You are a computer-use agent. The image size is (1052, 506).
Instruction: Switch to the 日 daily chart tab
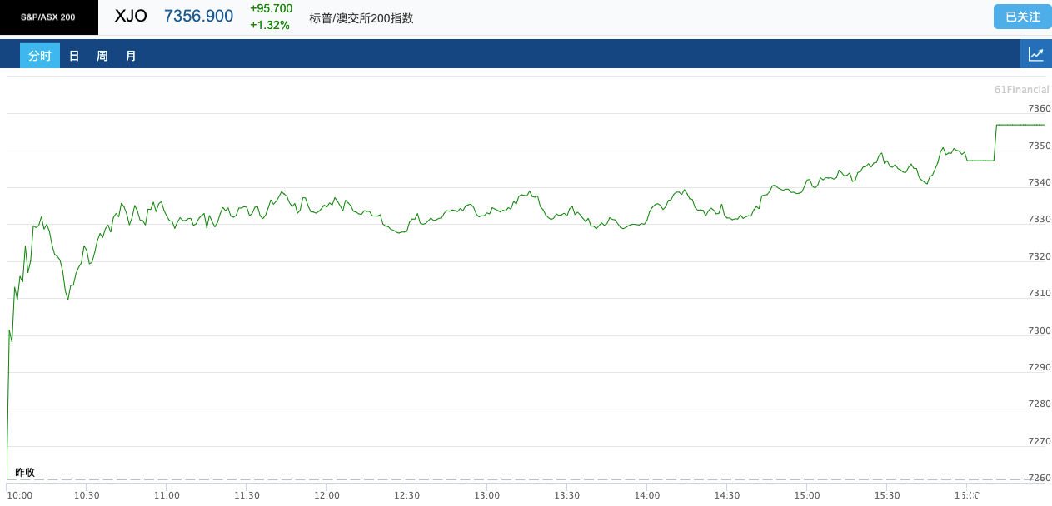pyautogui.click(x=74, y=56)
